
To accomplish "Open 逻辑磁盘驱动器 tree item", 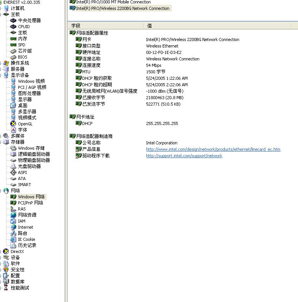I will coord(34,154).
